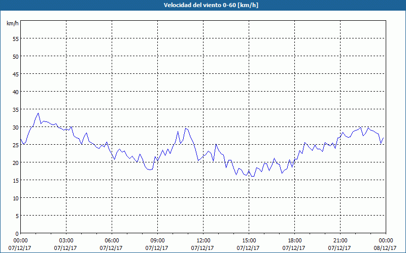Click the 15 value on the y-axis
The width and height of the screenshot is (406, 253).
pos(16,181)
